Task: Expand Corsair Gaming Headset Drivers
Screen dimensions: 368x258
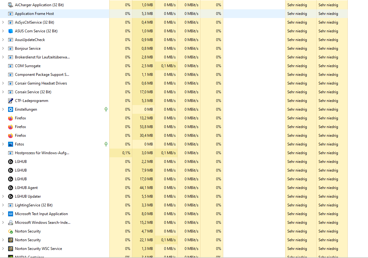Action: coord(3,83)
